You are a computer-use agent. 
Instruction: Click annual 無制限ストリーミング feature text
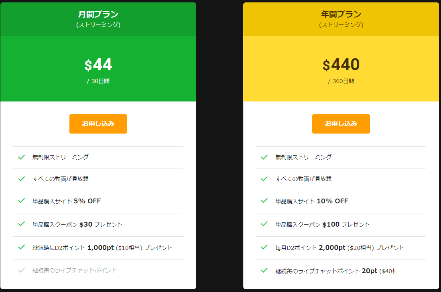coord(303,157)
